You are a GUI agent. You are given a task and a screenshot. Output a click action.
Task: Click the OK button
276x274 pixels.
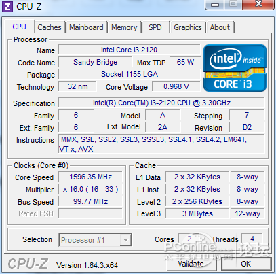tap(246, 264)
